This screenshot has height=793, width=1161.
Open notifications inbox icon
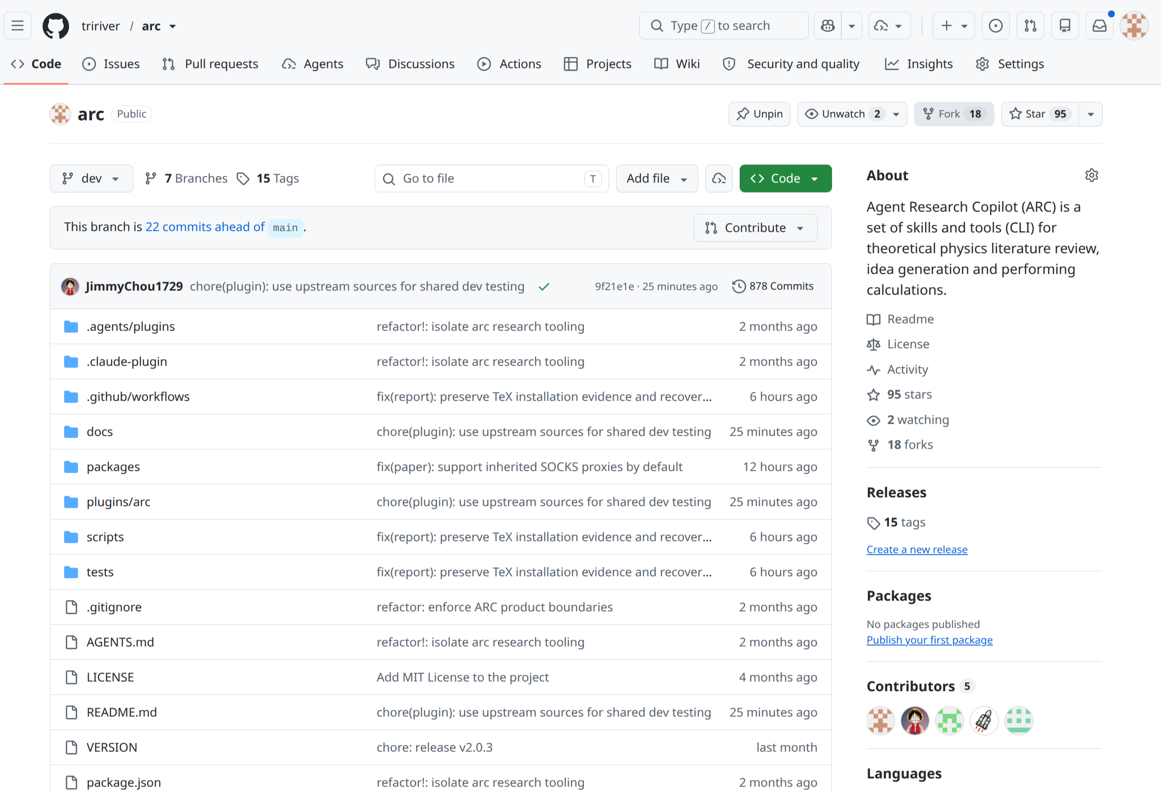point(1099,25)
